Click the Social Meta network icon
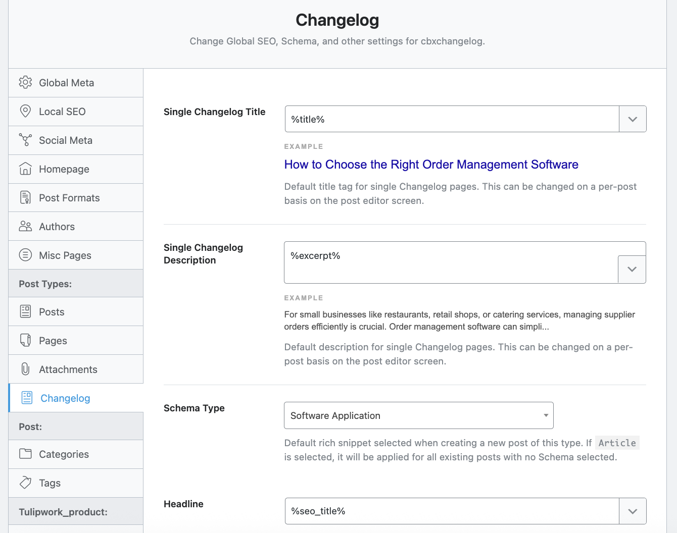 (x=25, y=140)
